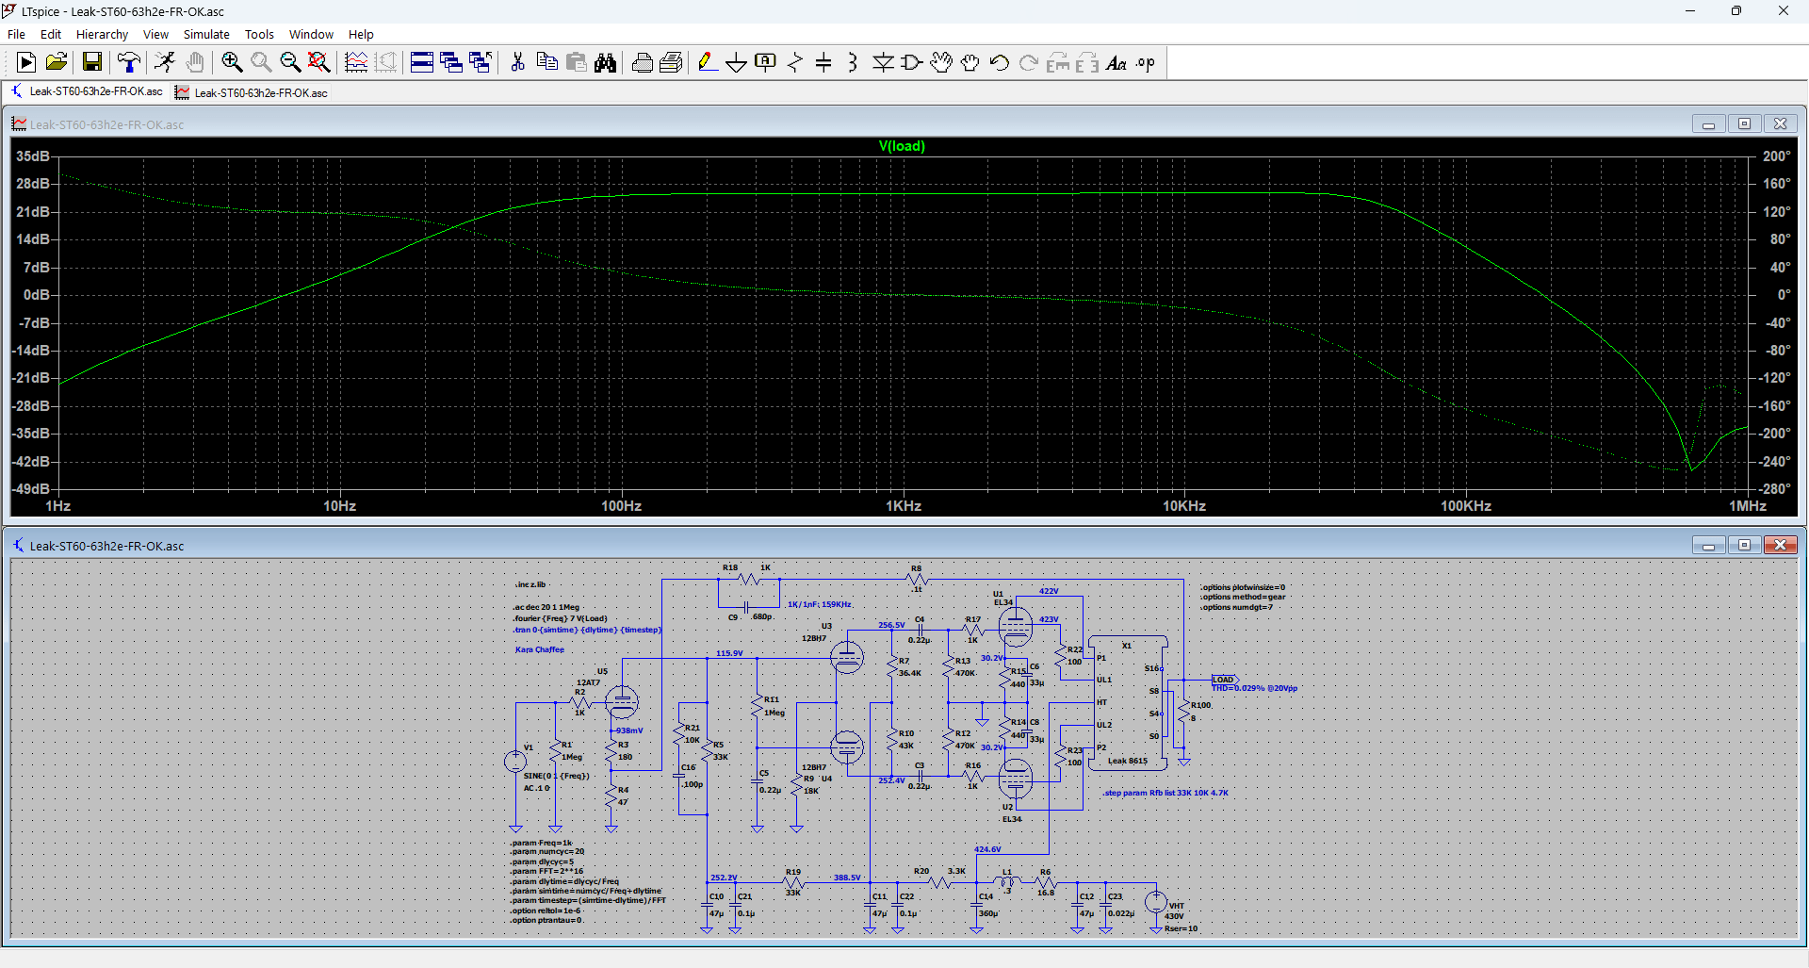Viewport: 1809px width, 968px height.
Task: Place a resistor component
Action: [795, 62]
